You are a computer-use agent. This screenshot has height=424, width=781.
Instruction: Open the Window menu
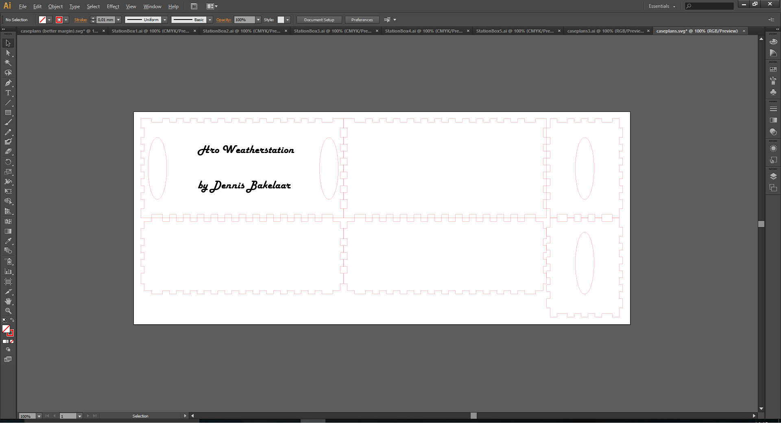(x=153, y=7)
